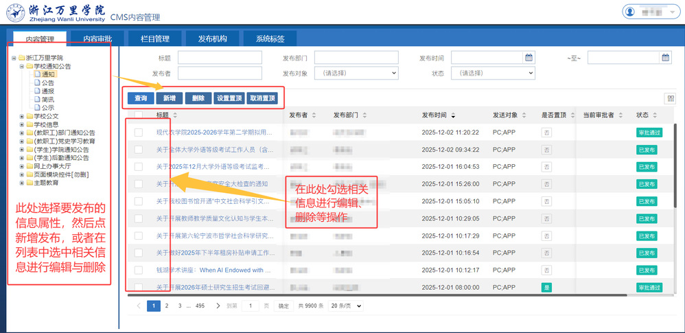Open the 栏目管理 tab

(x=155, y=38)
